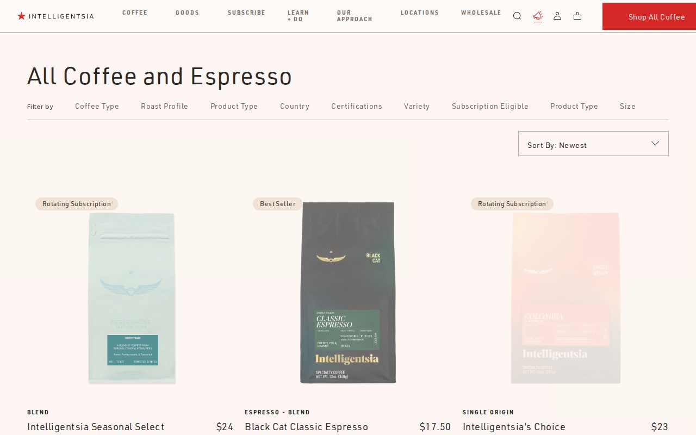Screen dimensions: 696x435
Task: Click the $23 price of Intelligentsia's Choice
Action: coord(660,427)
